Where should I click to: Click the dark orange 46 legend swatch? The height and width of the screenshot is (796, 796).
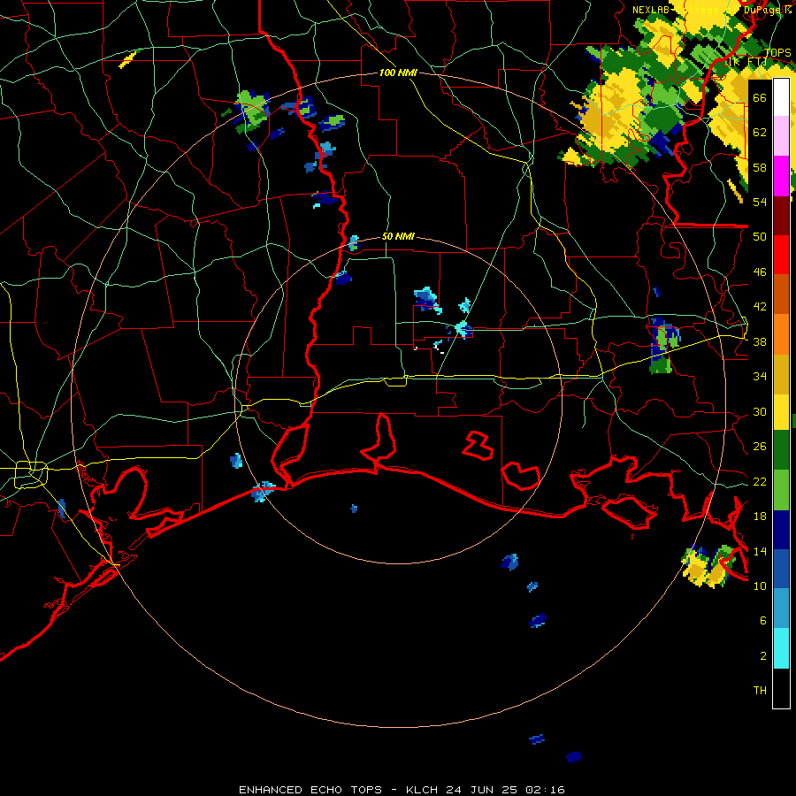[x=781, y=294]
